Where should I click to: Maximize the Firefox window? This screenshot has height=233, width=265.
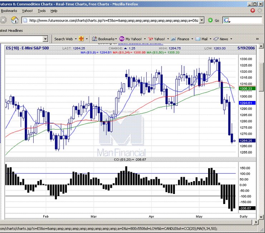point(255,4)
